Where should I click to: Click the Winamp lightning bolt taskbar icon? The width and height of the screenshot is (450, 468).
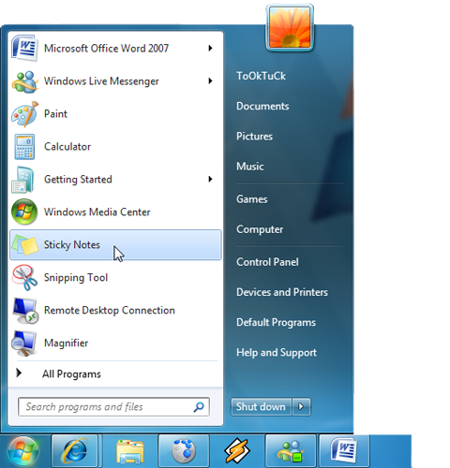pos(237,451)
